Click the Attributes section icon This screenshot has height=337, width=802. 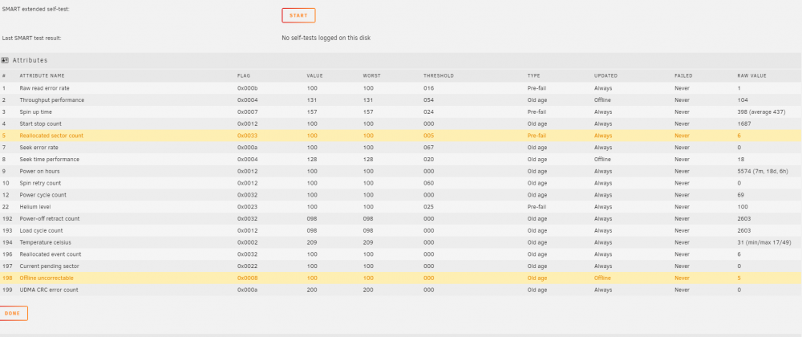point(5,60)
